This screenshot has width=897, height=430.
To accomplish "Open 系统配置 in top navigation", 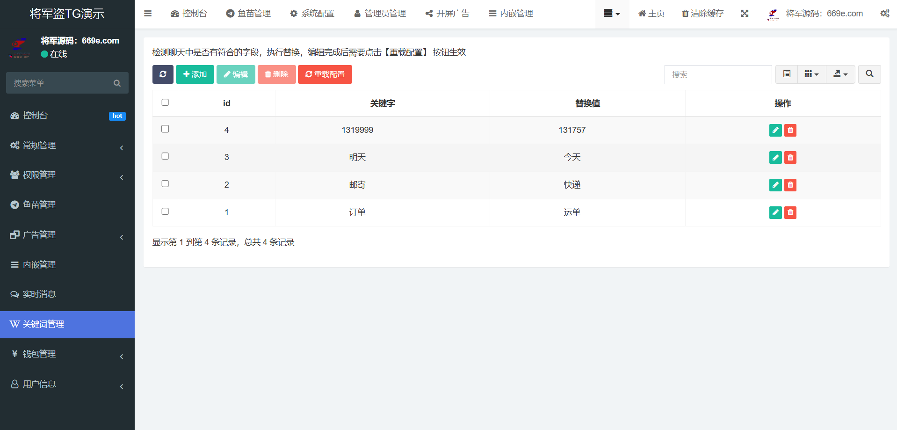I will [x=312, y=14].
